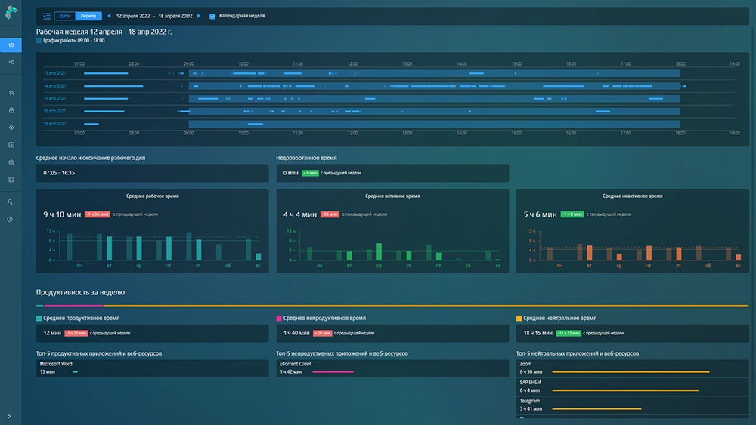Screen dimensions: 756x425
Task: Click the user profile icon in the sidebar
Action: tap(11, 202)
